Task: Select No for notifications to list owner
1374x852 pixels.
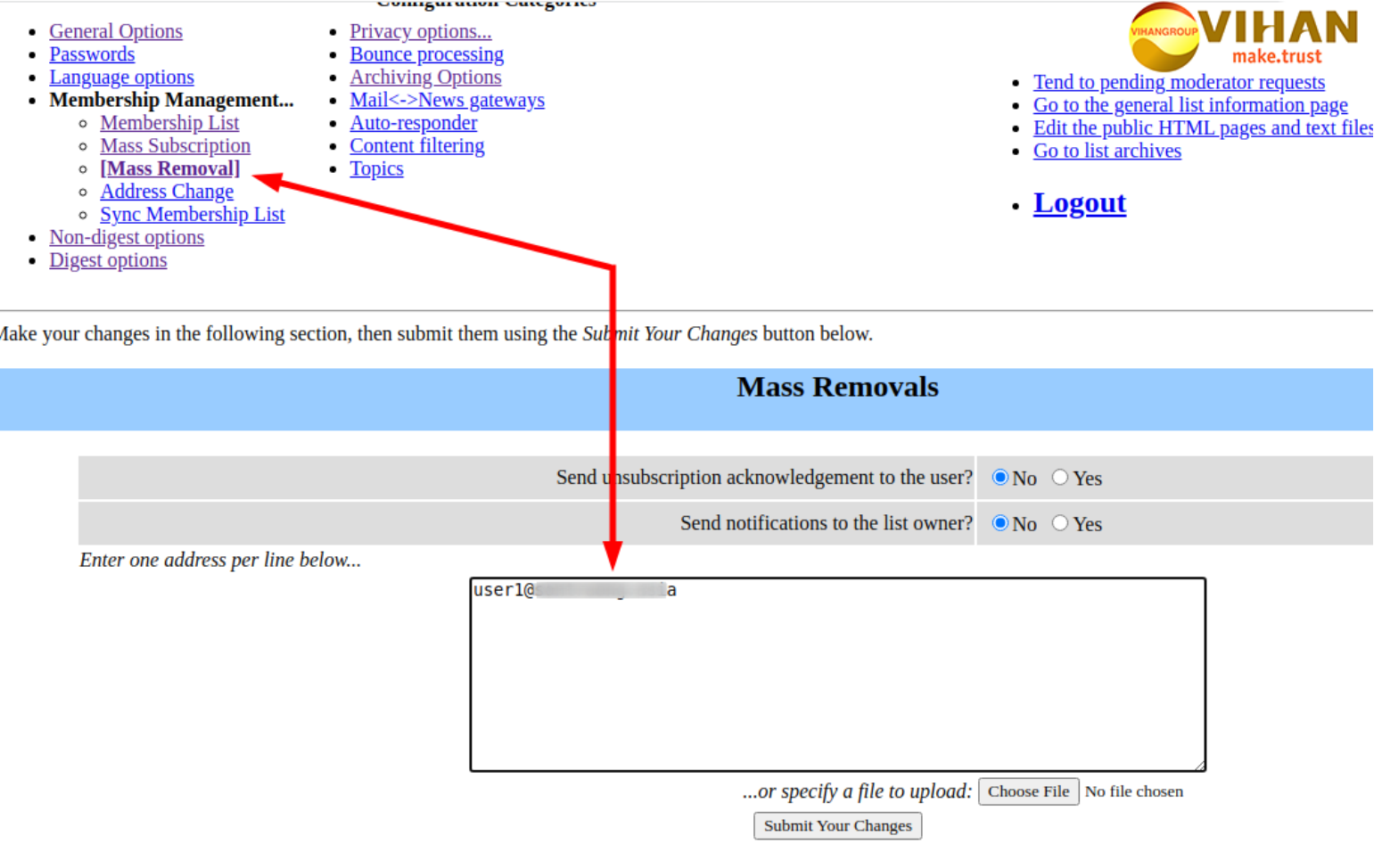Action: pyautogui.click(x=1000, y=523)
